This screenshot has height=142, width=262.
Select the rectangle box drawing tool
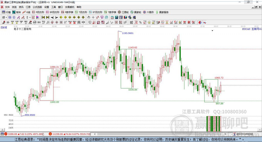pyautogui.click(x=90, y=23)
